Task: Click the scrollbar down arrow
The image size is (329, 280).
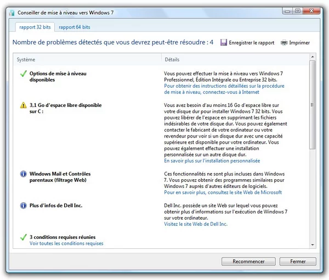Action: click(x=313, y=245)
